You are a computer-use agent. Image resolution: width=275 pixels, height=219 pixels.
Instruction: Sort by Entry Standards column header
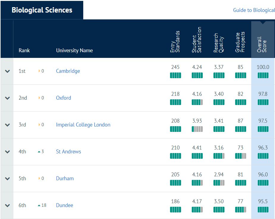coord(175,41)
